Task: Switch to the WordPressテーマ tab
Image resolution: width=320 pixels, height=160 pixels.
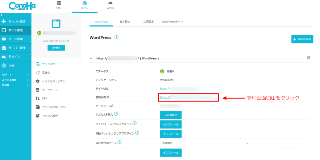Action: coord(172,22)
